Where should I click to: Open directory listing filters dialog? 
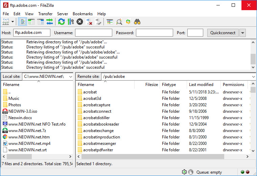[x=110, y=22]
